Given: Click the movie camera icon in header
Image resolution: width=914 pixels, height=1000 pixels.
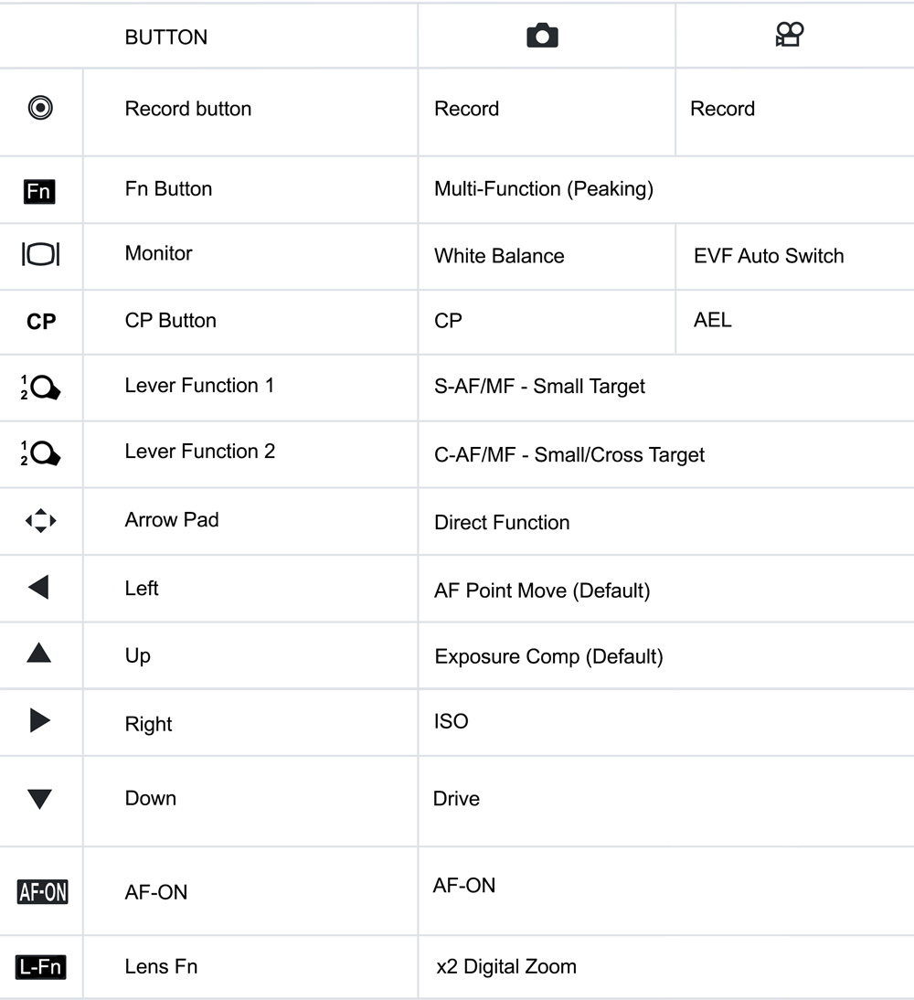Looking at the screenshot, I should [x=789, y=35].
